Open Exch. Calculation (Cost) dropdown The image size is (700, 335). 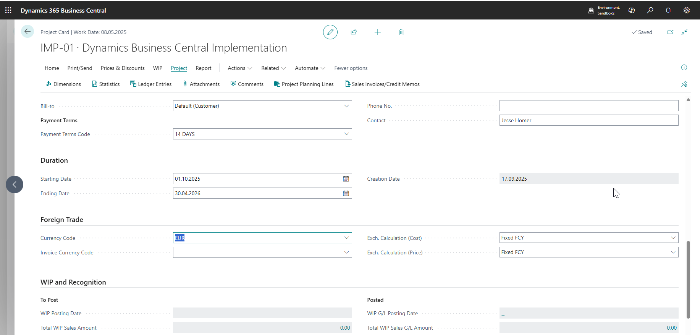pos(673,238)
